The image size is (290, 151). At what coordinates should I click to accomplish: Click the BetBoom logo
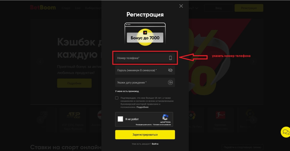coord(43,7)
